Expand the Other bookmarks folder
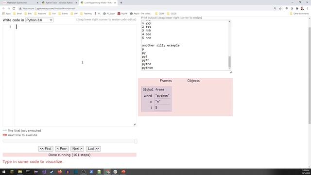311x175 pixels. tap(299, 14)
